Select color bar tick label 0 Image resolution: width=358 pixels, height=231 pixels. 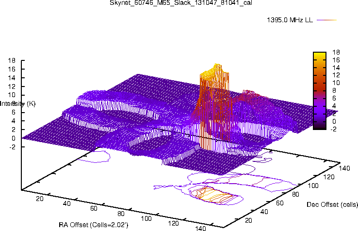[x=334, y=121]
